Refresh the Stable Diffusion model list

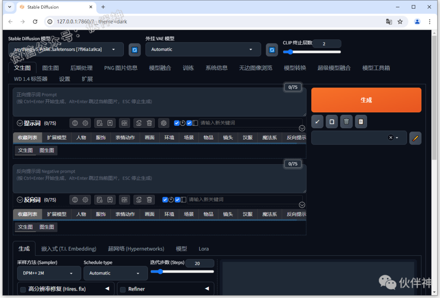pos(134,50)
